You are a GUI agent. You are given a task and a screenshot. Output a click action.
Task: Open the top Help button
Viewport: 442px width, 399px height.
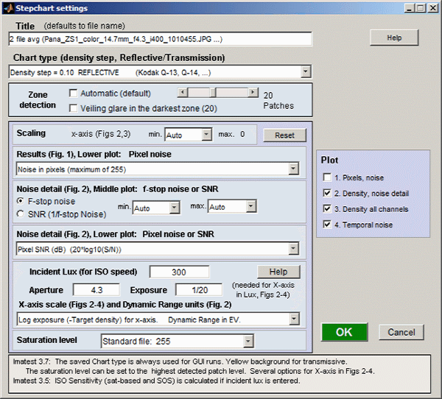pyautogui.click(x=394, y=38)
